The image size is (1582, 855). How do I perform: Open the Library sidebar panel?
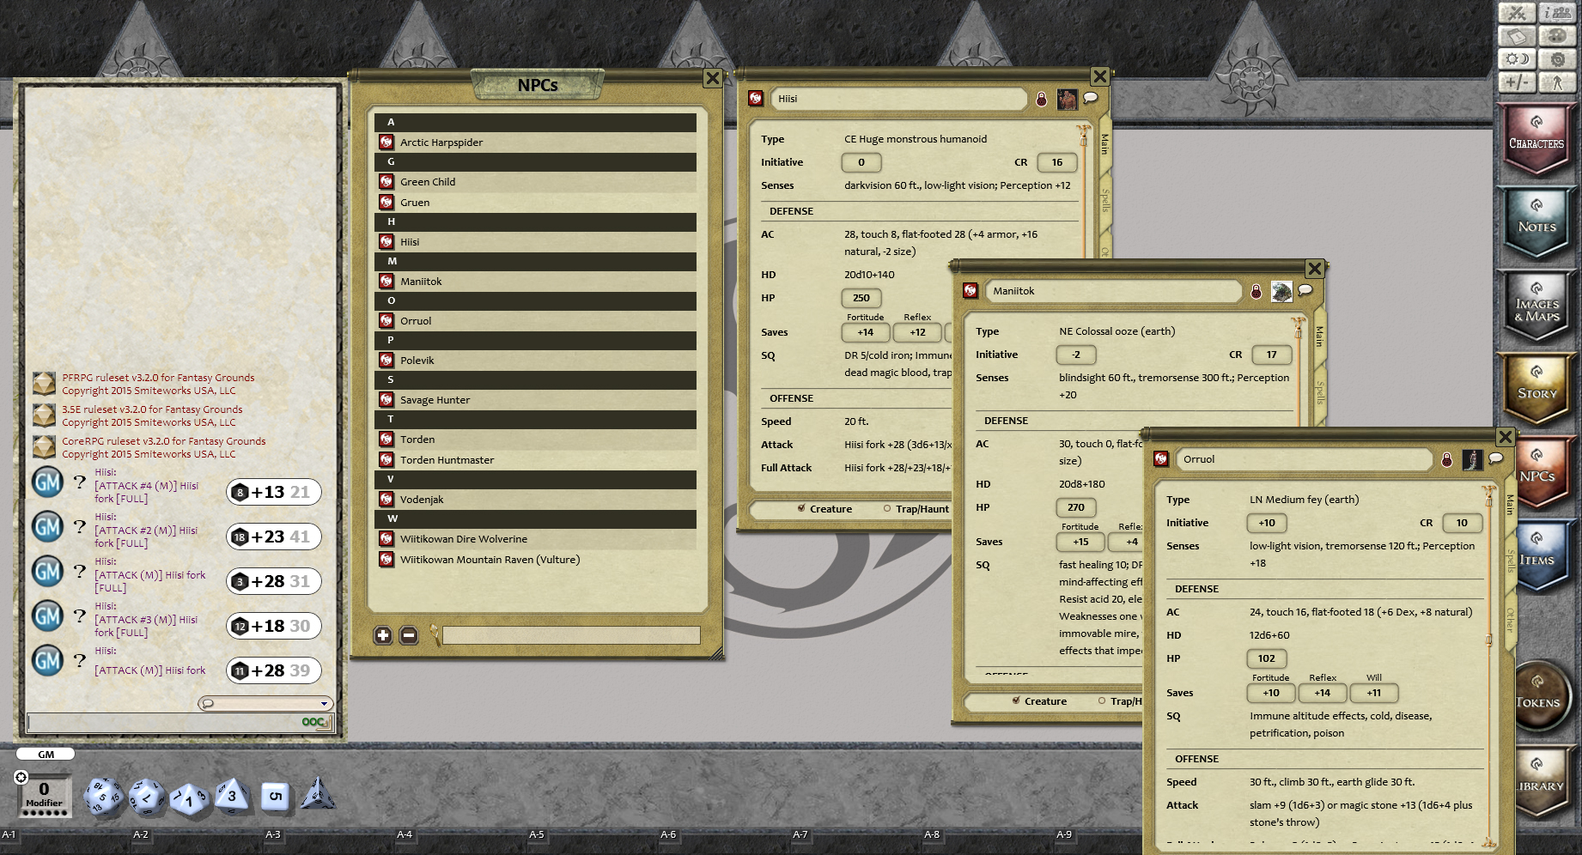(x=1540, y=783)
